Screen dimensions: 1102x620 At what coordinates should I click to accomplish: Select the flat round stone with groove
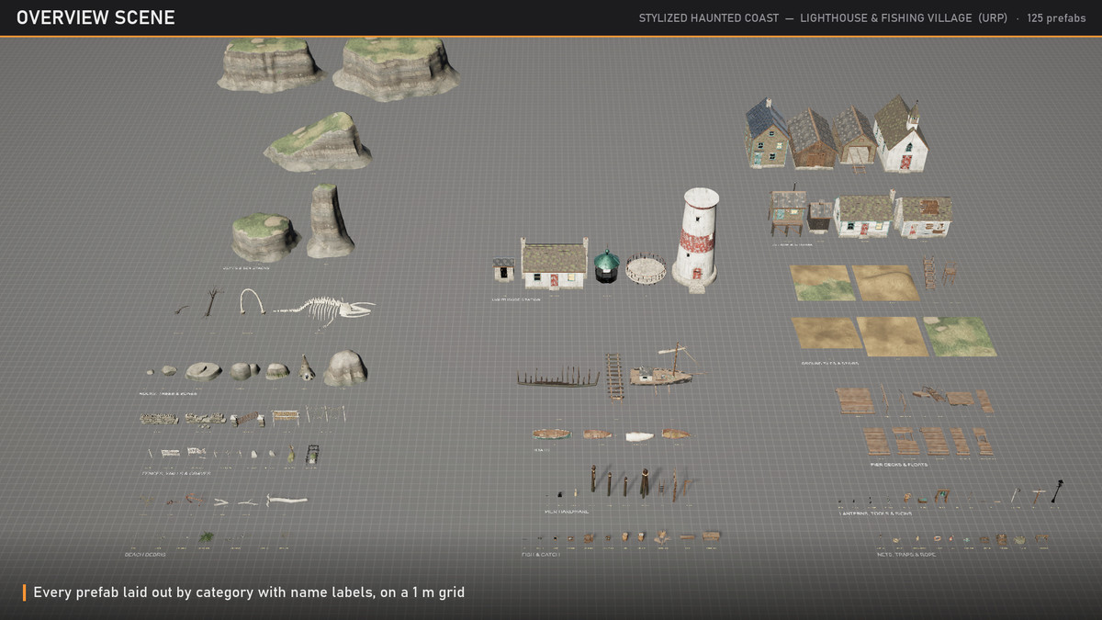(x=203, y=371)
